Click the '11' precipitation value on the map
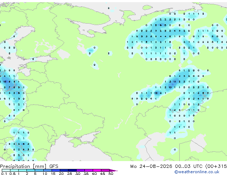The width and height of the screenshot is (227, 175). pyautogui.click(x=175, y=81)
